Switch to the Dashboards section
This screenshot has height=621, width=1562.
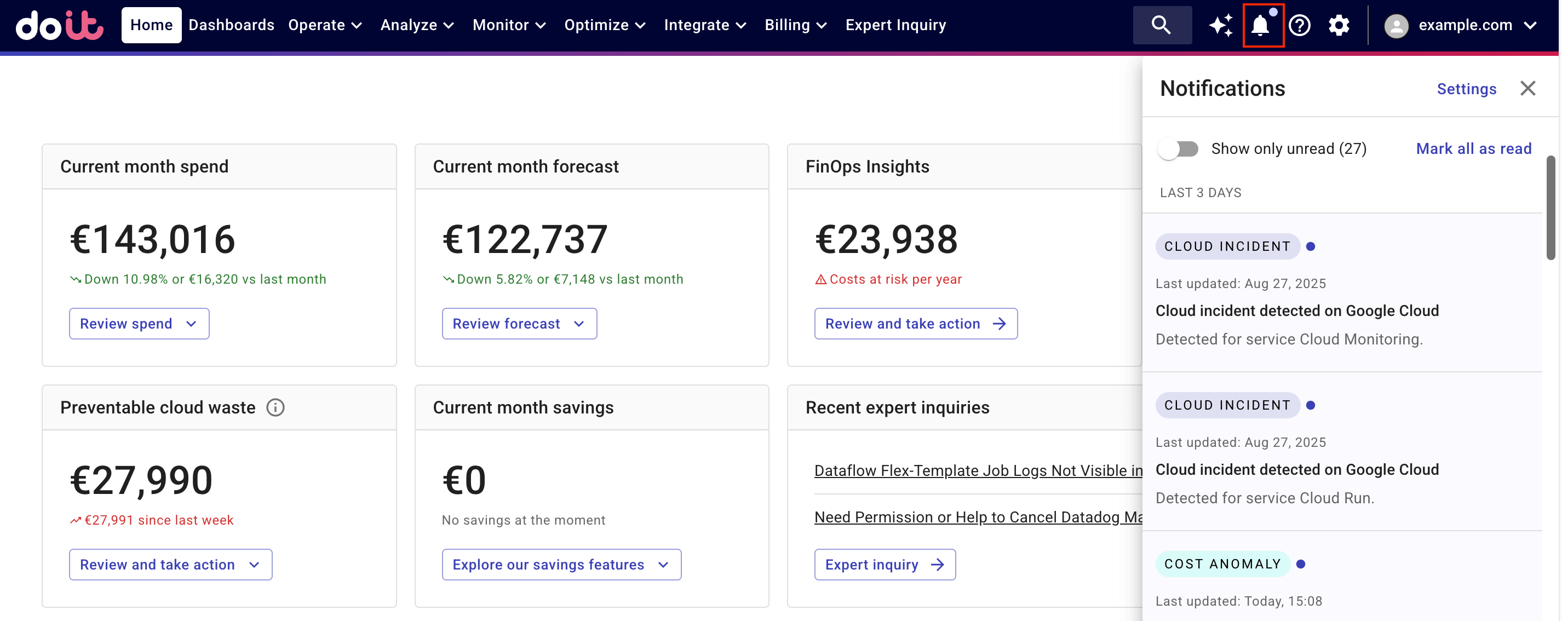(x=231, y=25)
